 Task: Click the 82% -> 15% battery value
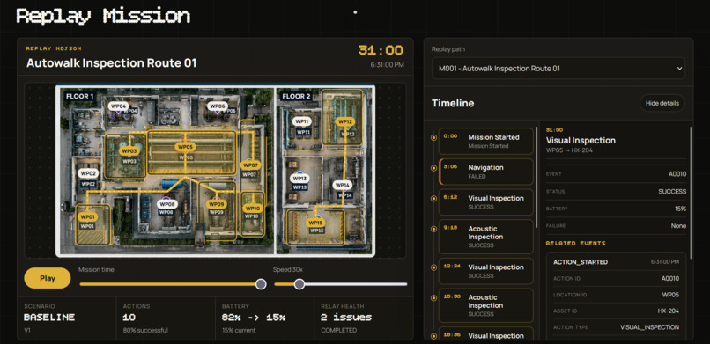pyautogui.click(x=254, y=318)
